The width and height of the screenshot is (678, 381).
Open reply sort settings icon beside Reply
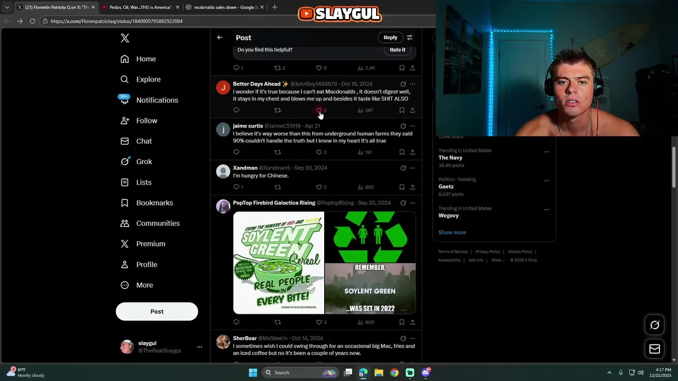[409, 38]
